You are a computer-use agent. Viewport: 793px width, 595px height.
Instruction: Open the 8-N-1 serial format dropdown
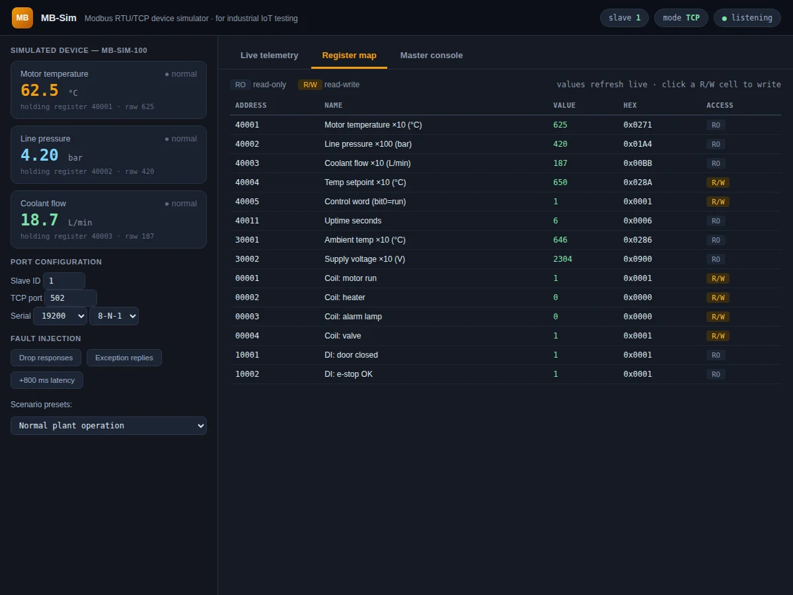coord(114,316)
